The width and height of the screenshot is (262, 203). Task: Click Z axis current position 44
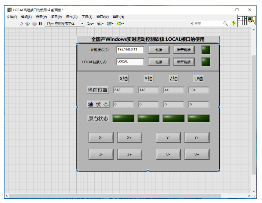[174, 90]
